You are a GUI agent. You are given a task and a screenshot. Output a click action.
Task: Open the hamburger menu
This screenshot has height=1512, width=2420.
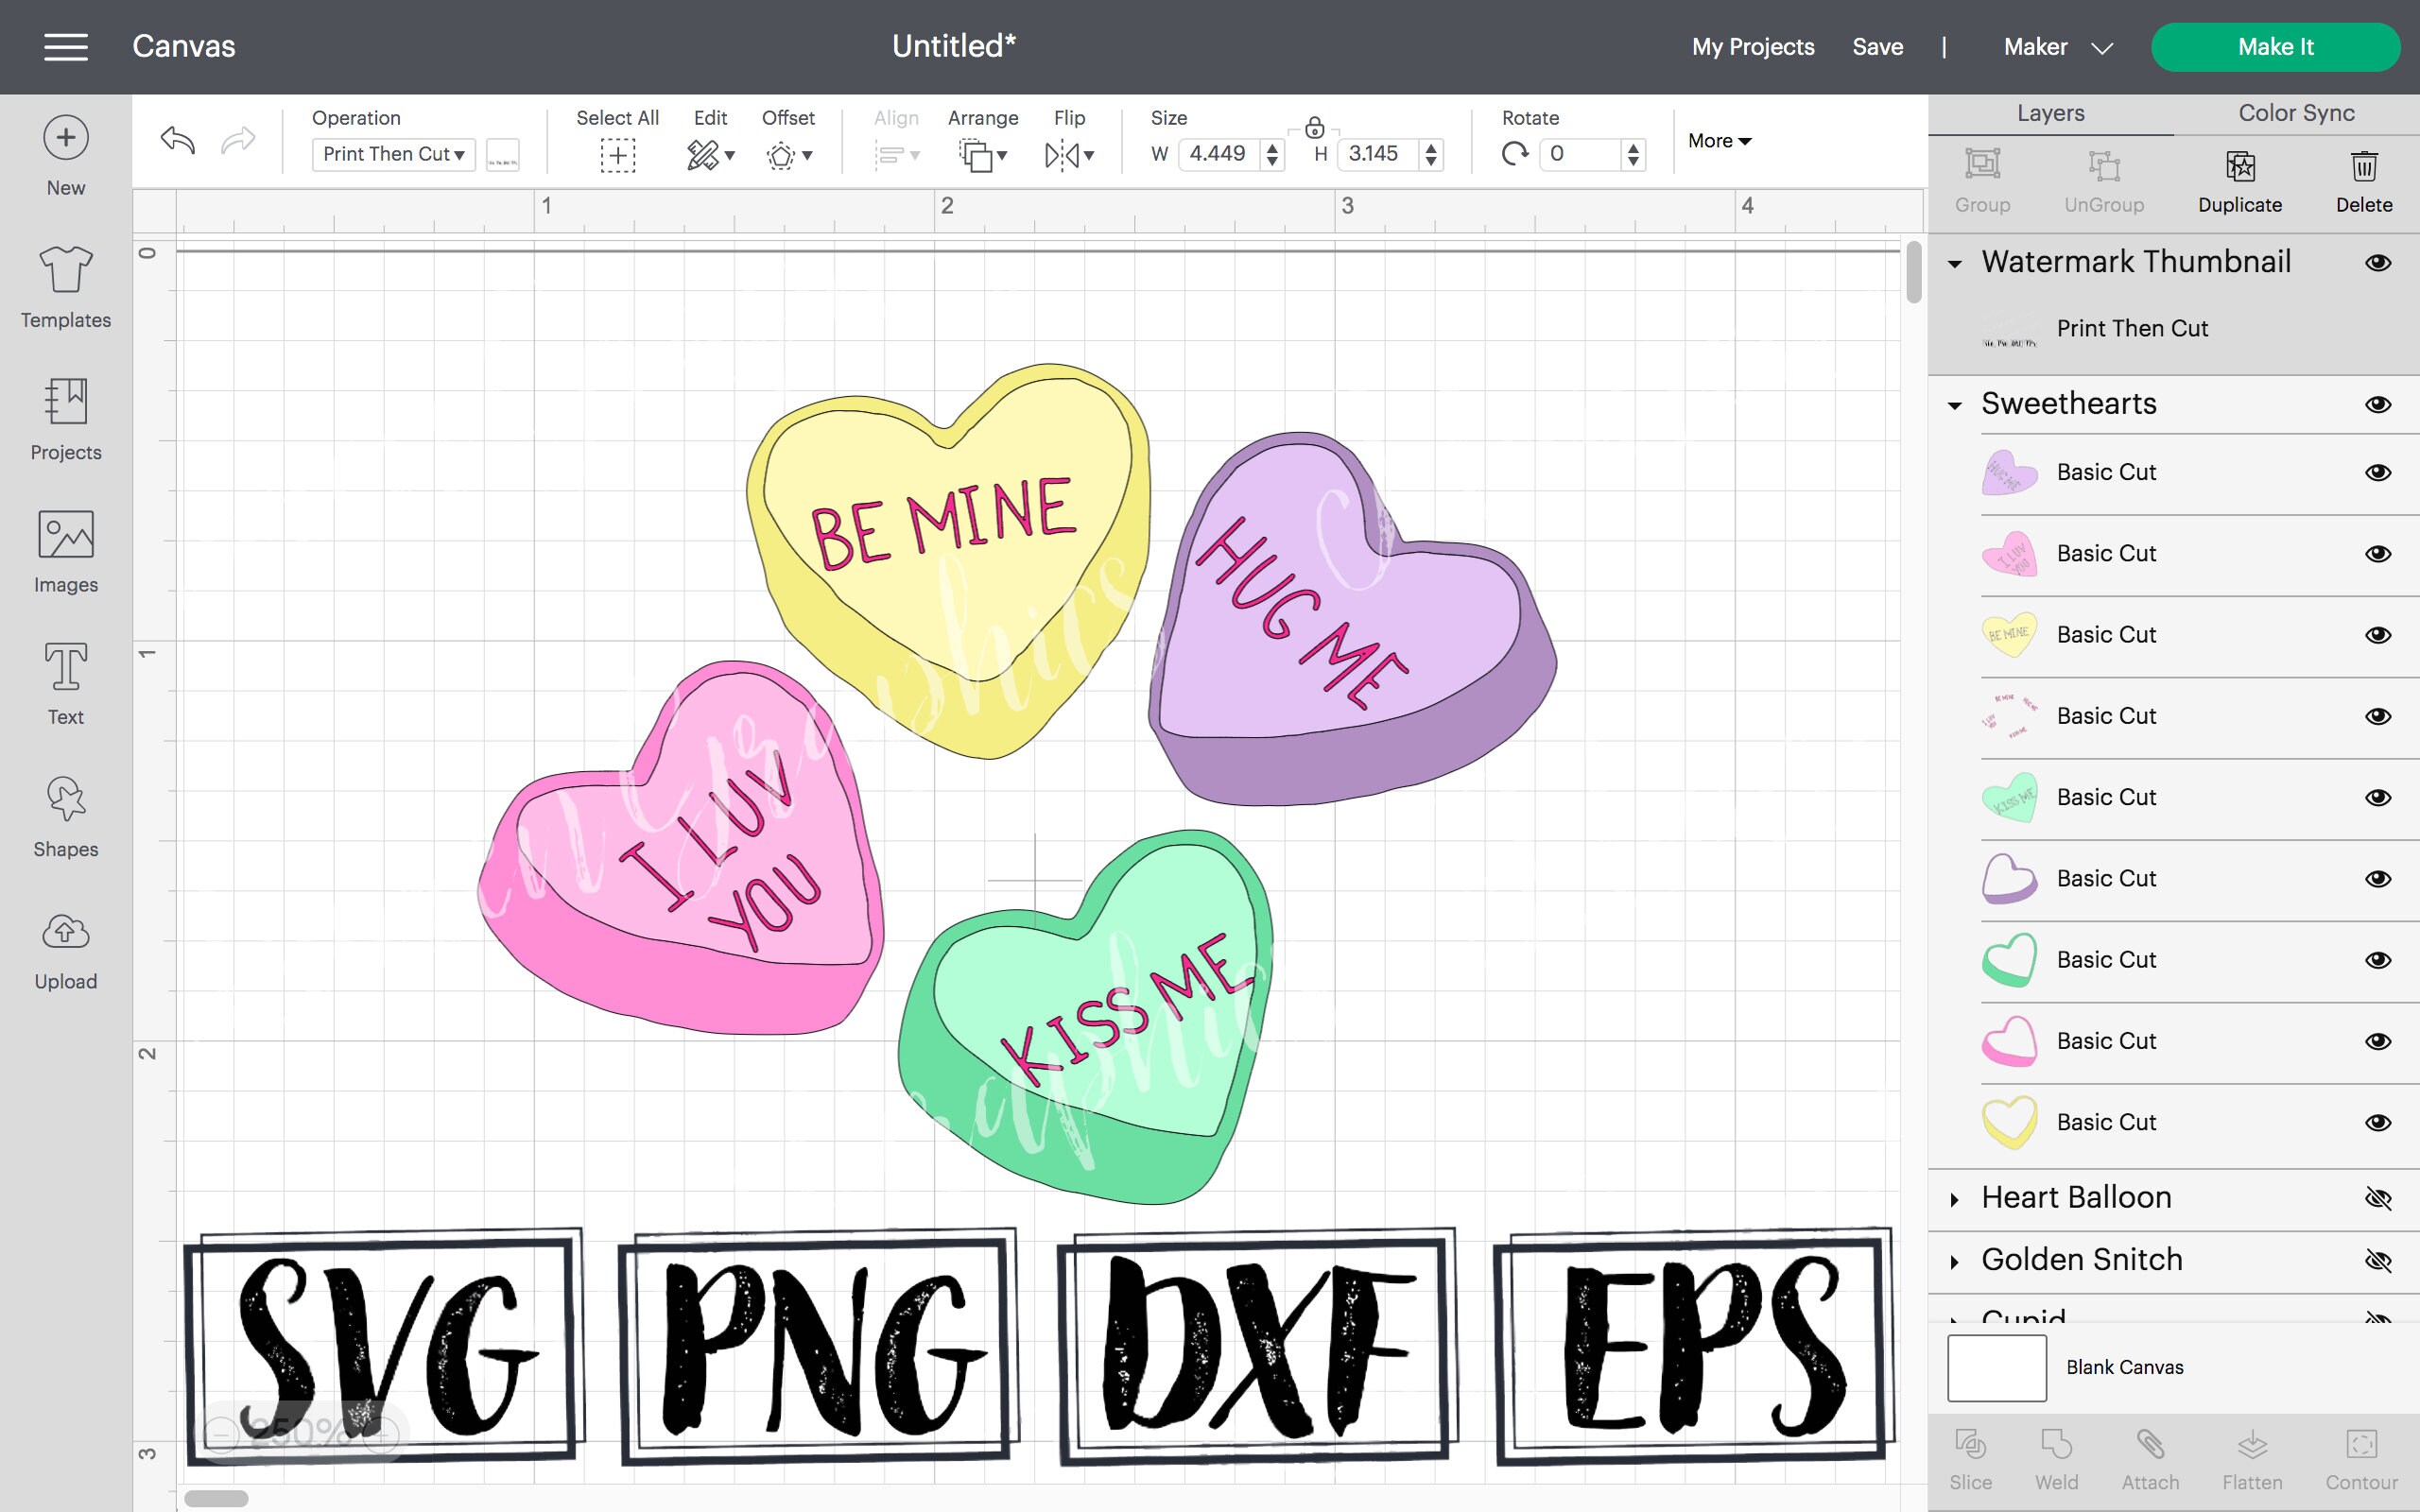(x=66, y=46)
